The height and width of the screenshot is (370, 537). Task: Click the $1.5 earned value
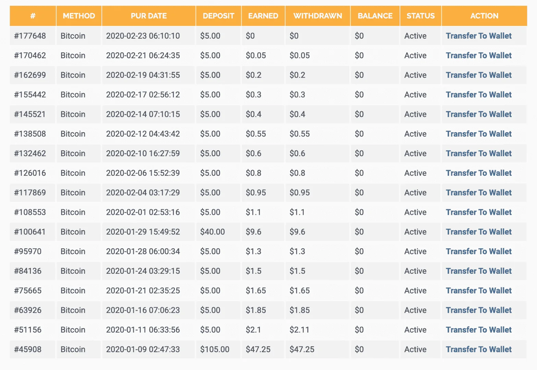254,271
